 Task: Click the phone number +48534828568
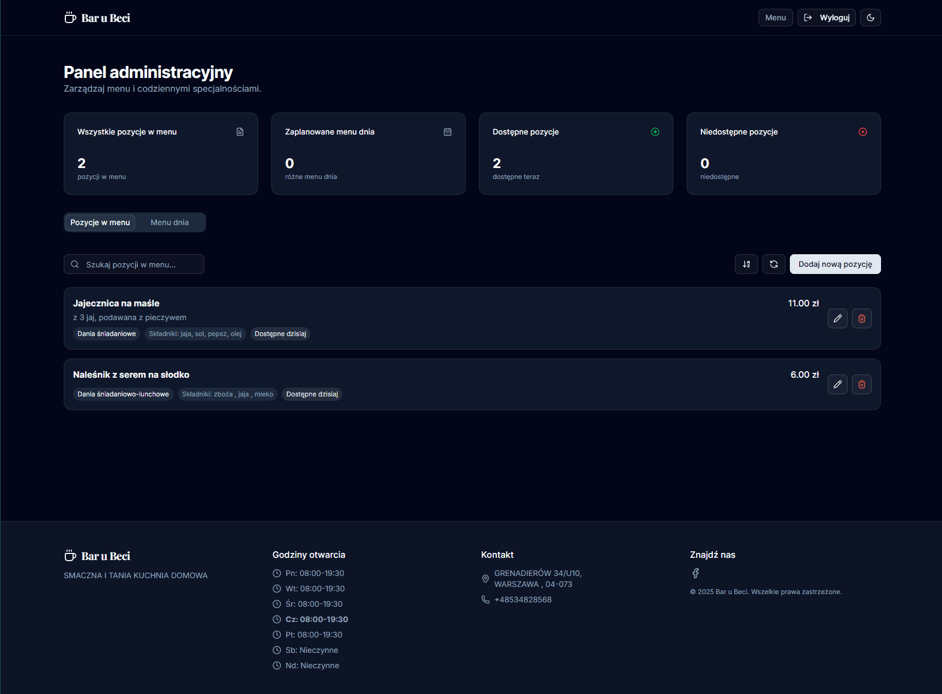pyautogui.click(x=523, y=600)
